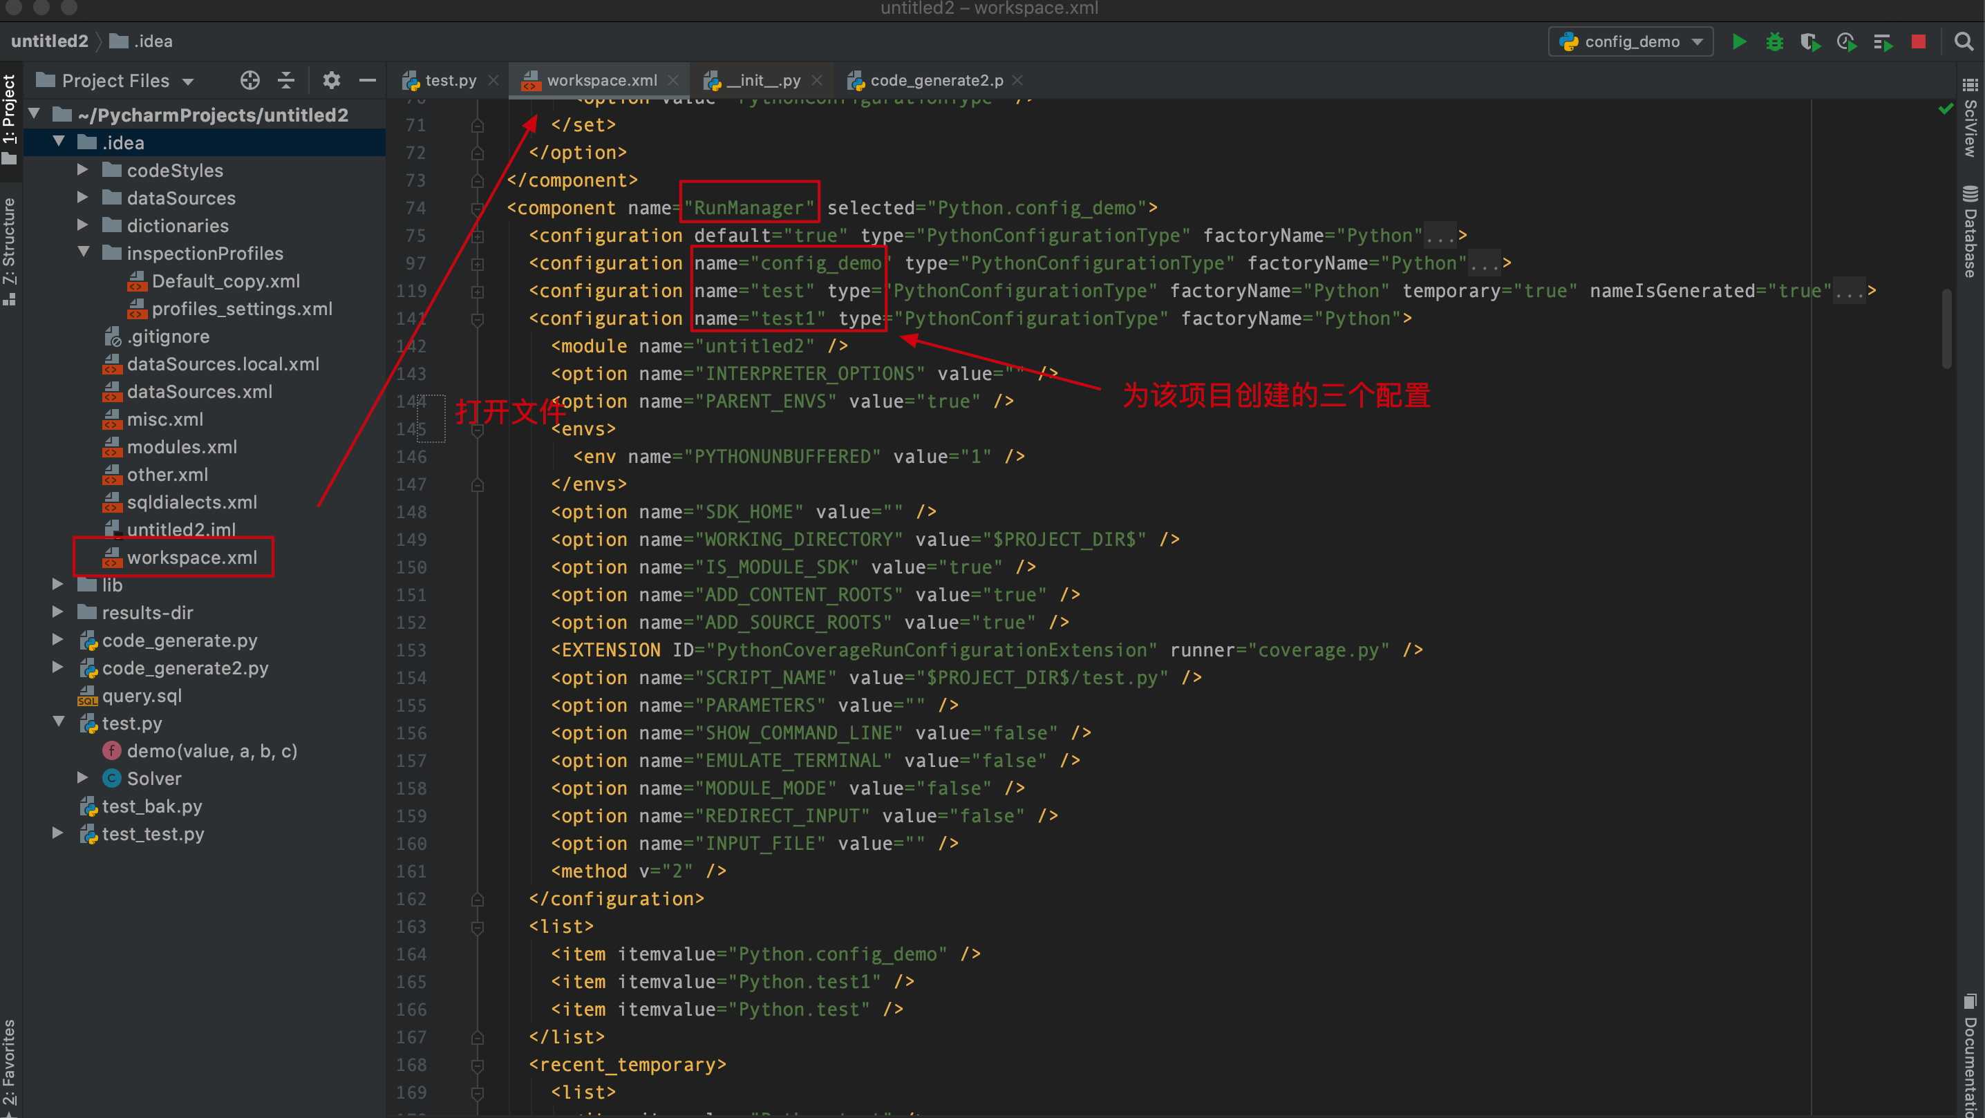Run the config_demo configuration
1985x1118 pixels.
click(1739, 41)
